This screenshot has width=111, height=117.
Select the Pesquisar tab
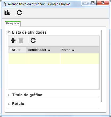pos(13,24)
